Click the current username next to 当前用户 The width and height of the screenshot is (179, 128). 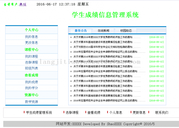(23, 5)
